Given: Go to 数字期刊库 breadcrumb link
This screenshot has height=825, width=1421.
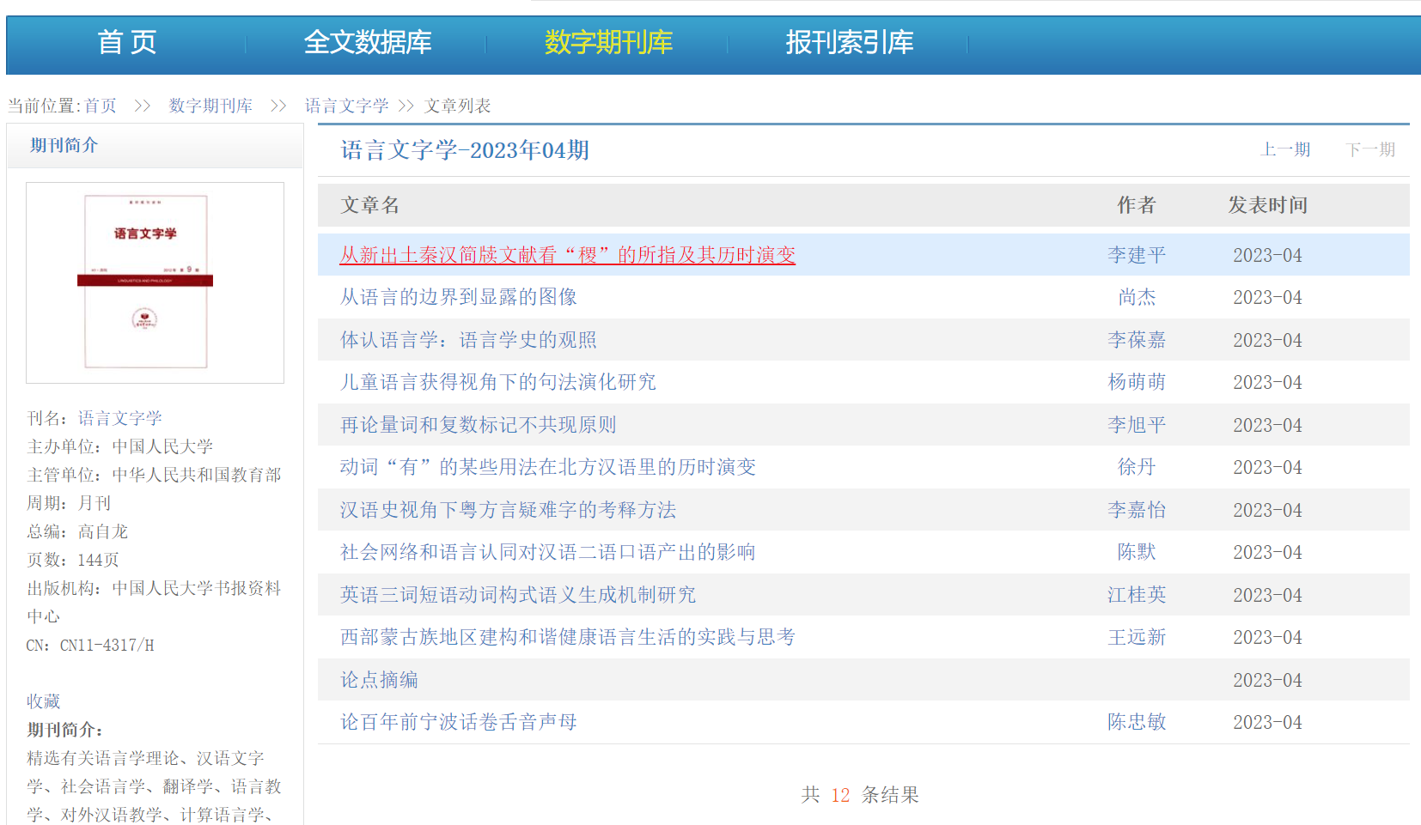Looking at the screenshot, I should [210, 106].
